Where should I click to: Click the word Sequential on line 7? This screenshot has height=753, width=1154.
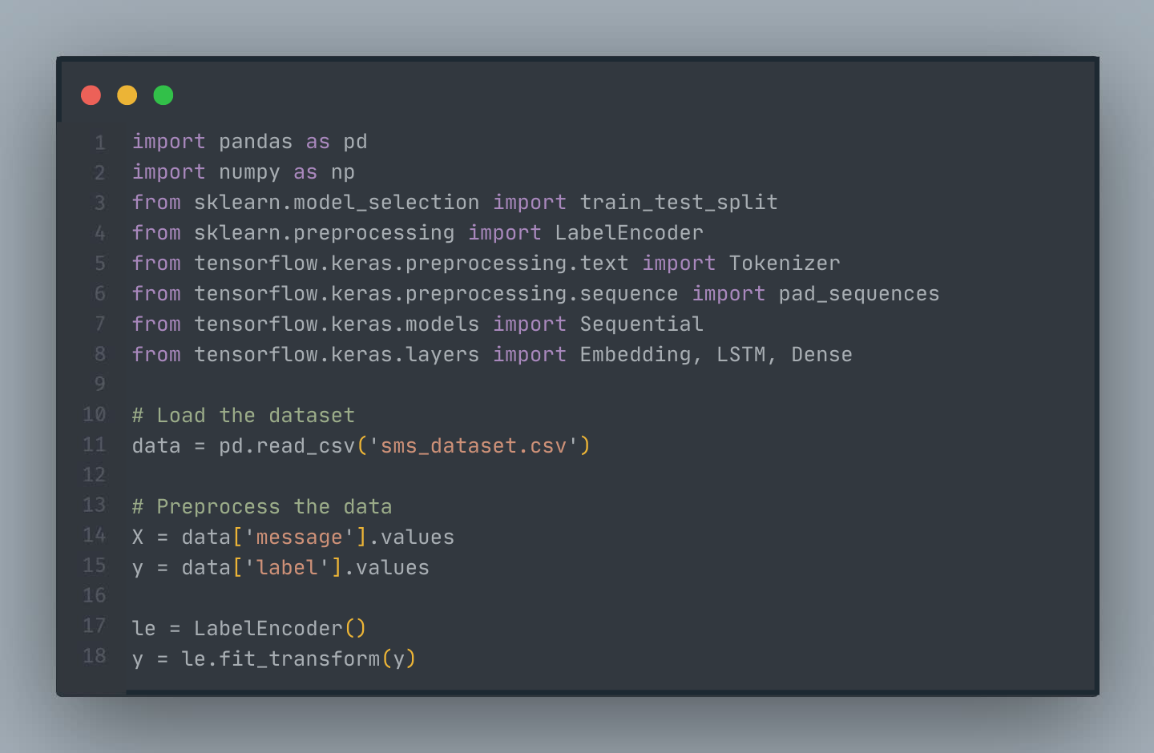[x=641, y=324]
